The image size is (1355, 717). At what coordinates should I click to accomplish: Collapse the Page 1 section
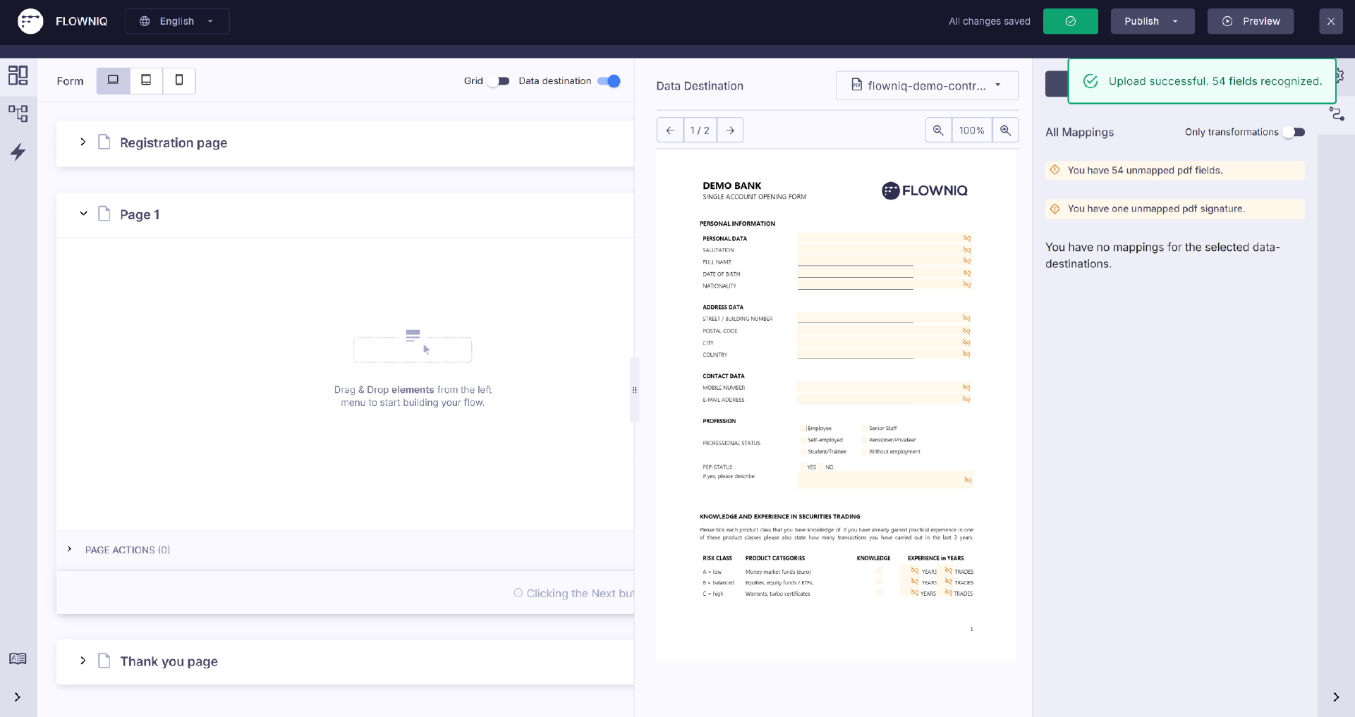tap(83, 214)
